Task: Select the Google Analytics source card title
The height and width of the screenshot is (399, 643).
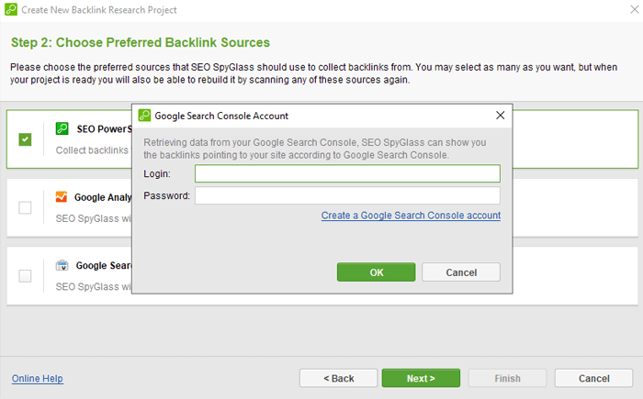Action: click(x=103, y=197)
